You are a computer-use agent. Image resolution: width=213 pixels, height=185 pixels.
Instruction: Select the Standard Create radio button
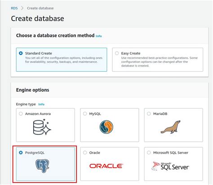(21, 53)
